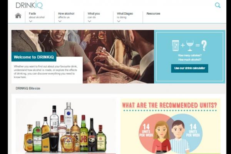
Task: Click the DRINKiQ Bitesize section heading
Action: click(x=28, y=88)
